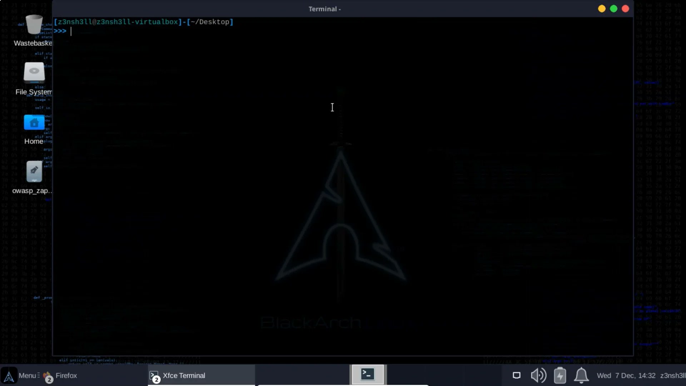Open the battery status indicator
The width and height of the screenshot is (686, 386).
click(560, 376)
